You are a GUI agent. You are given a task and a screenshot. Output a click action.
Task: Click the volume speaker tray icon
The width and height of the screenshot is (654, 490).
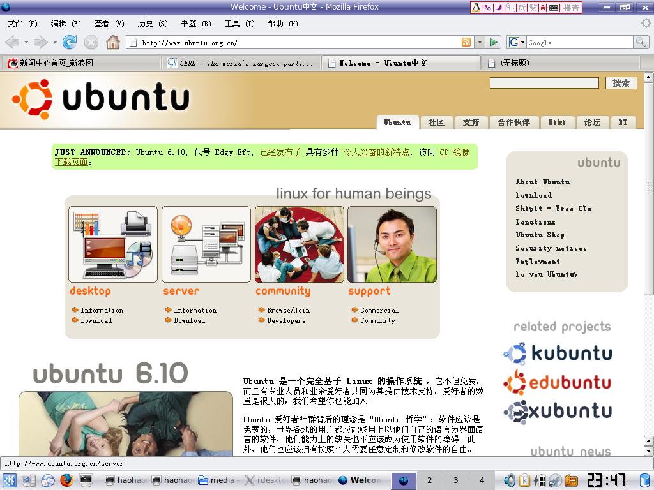[509, 480]
